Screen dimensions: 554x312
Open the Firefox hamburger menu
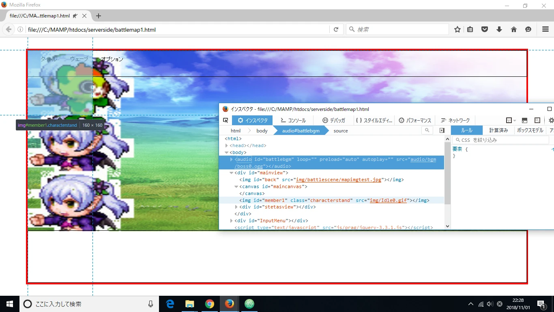(545, 29)
